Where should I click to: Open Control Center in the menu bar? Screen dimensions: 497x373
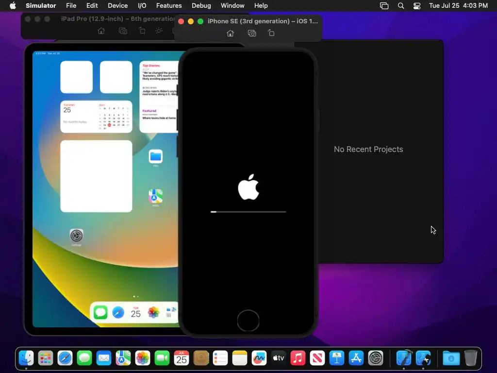pos(417,6)
